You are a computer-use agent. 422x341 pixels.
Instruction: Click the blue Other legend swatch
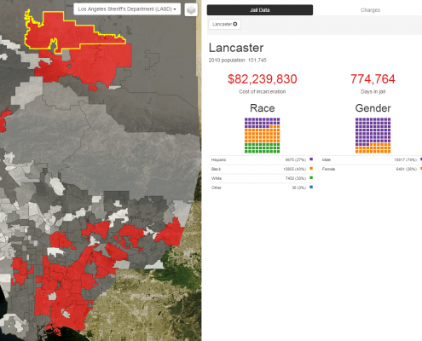[x=311, y=187]
